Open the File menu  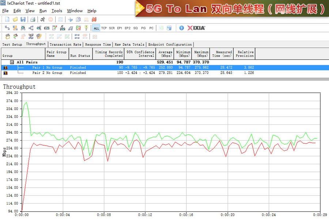[5, 11]
